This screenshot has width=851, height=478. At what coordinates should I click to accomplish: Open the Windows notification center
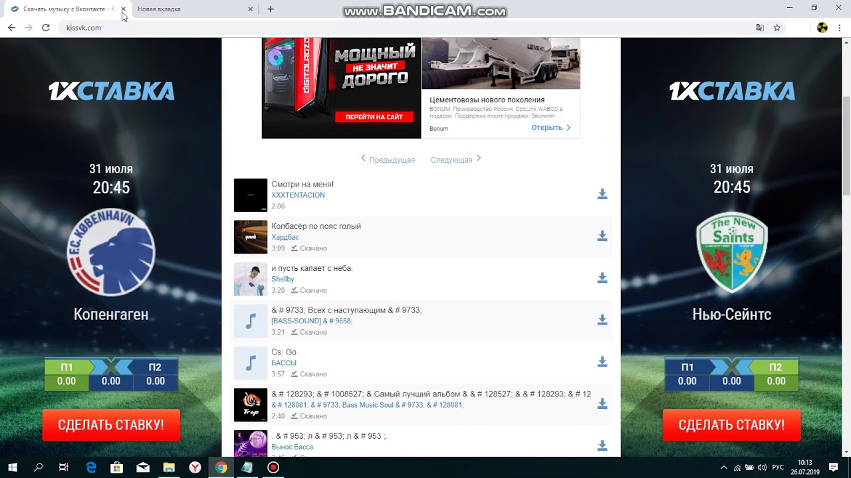pyautogui.click(x=833, y=467)
